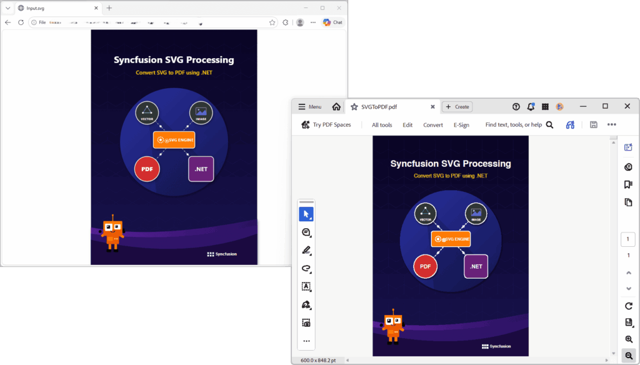Open the E-Sign menu
The image size is (640, 365).
click(461, 125)
